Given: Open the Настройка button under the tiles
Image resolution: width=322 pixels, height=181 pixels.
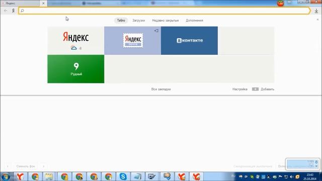Looking at the screenshot, I should click(239, 89).
